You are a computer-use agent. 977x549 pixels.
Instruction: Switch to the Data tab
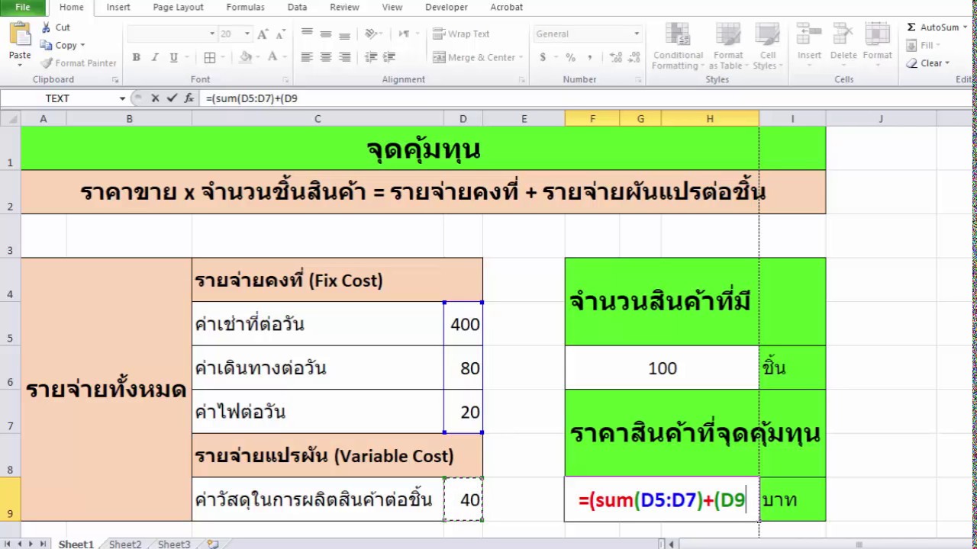(297, 7)
